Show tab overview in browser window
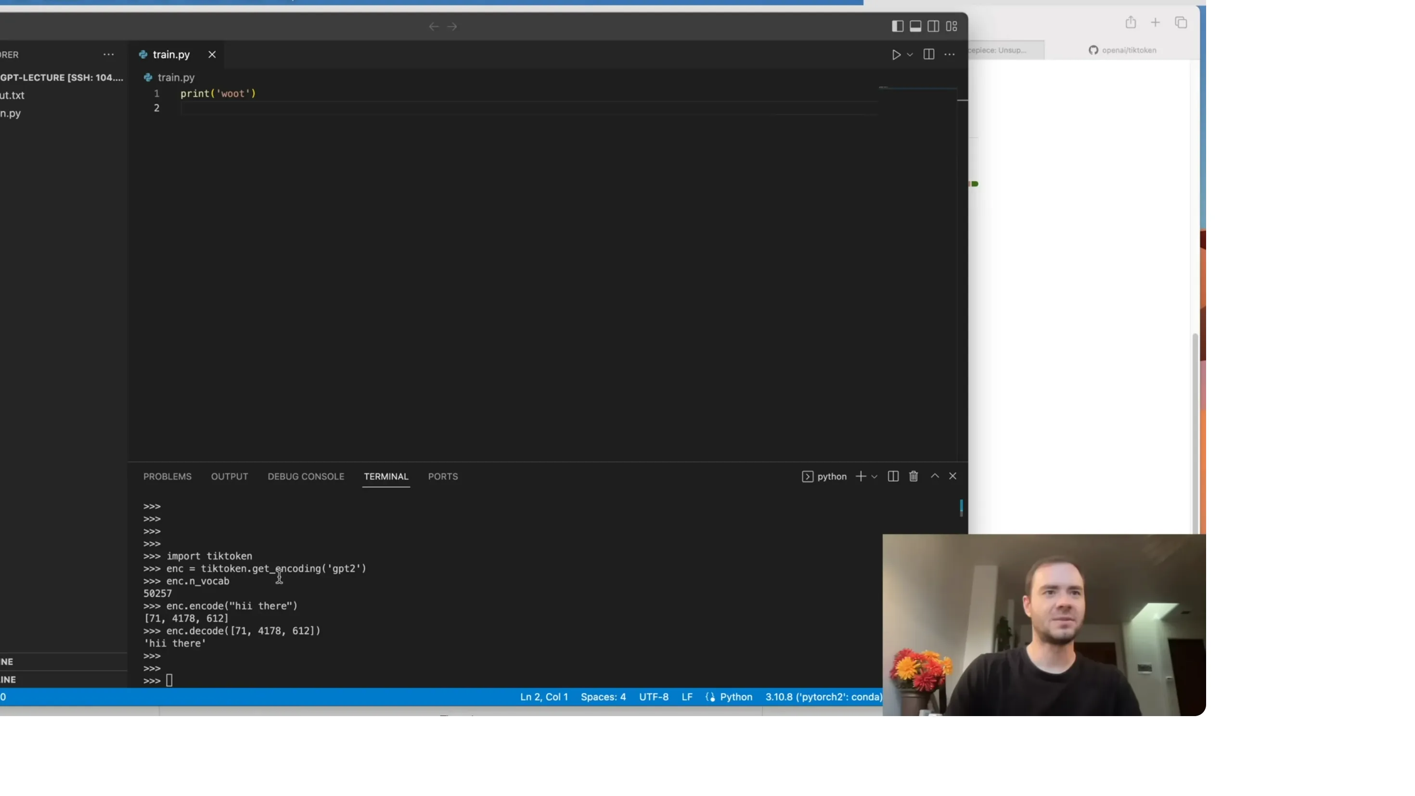1415x796 pixels. tap(1181, 23)
